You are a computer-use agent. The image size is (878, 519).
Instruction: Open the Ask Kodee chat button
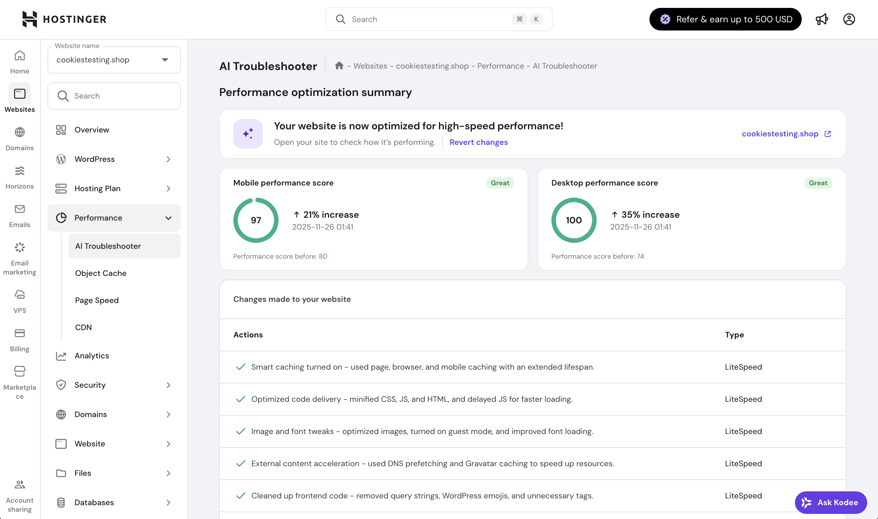point(831,502)
